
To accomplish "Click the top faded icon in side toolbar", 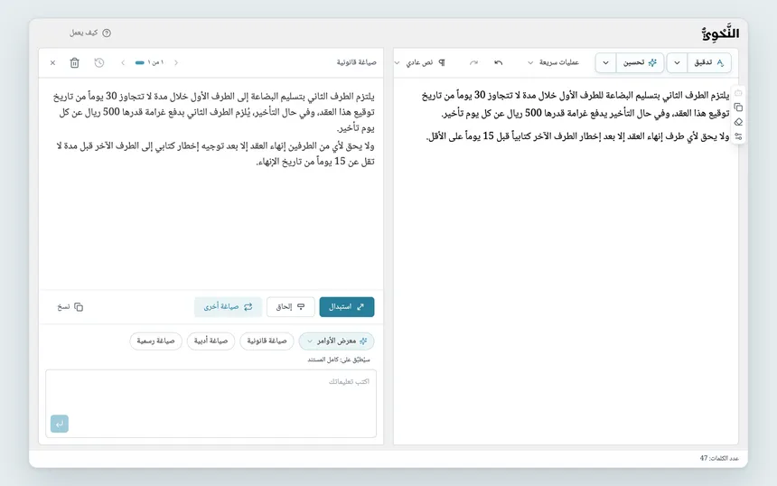I will 738,93.
